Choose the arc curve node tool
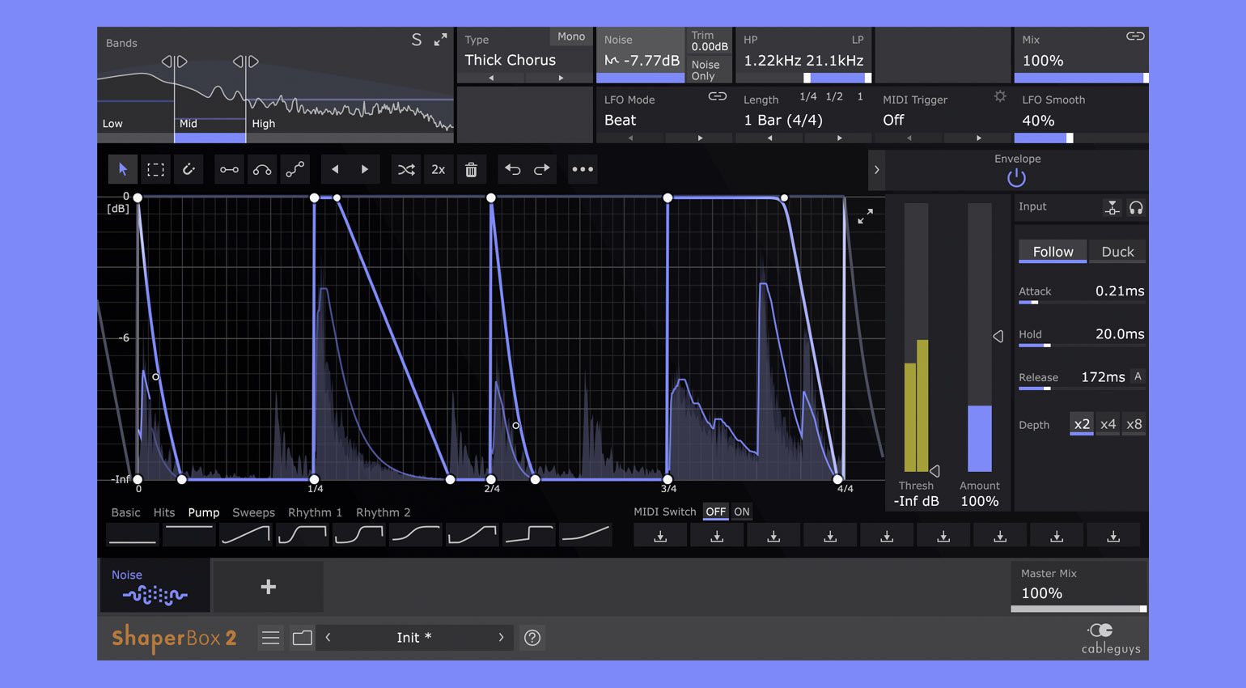 pyautogui.click(x=262, y=169)
